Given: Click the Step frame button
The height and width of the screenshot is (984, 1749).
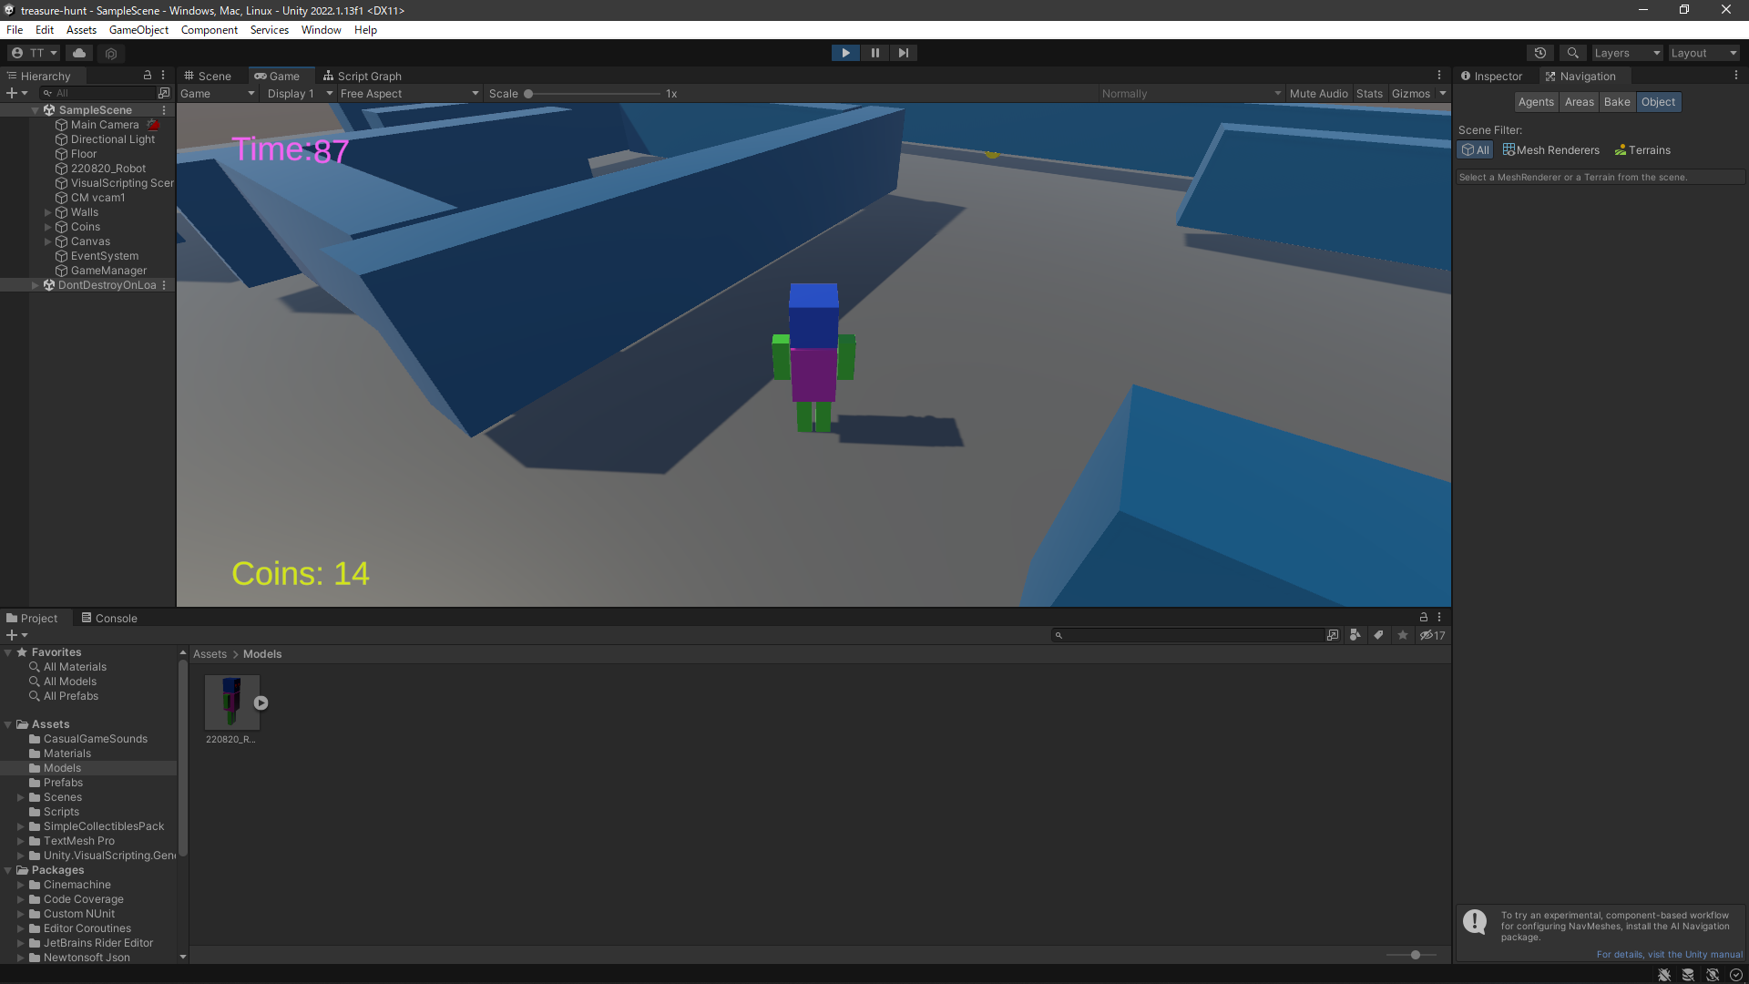Looking at the screenshot, I should coord(903,53).
